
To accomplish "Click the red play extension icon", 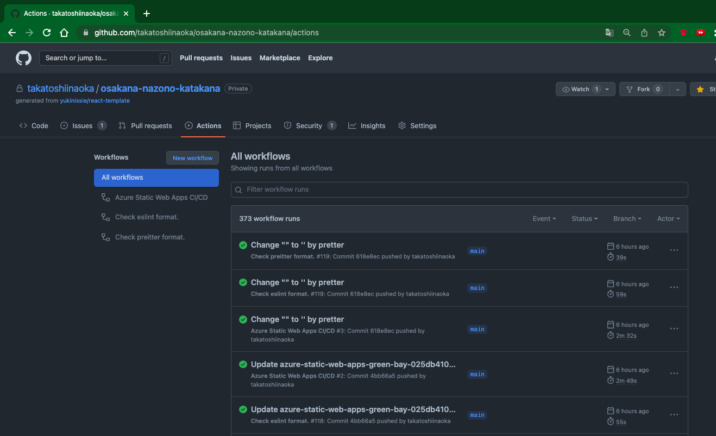I will (701, 33).
